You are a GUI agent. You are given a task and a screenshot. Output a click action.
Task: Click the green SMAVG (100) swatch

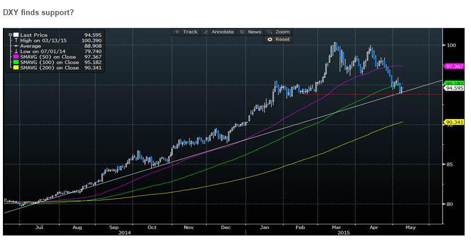[16, 62]
